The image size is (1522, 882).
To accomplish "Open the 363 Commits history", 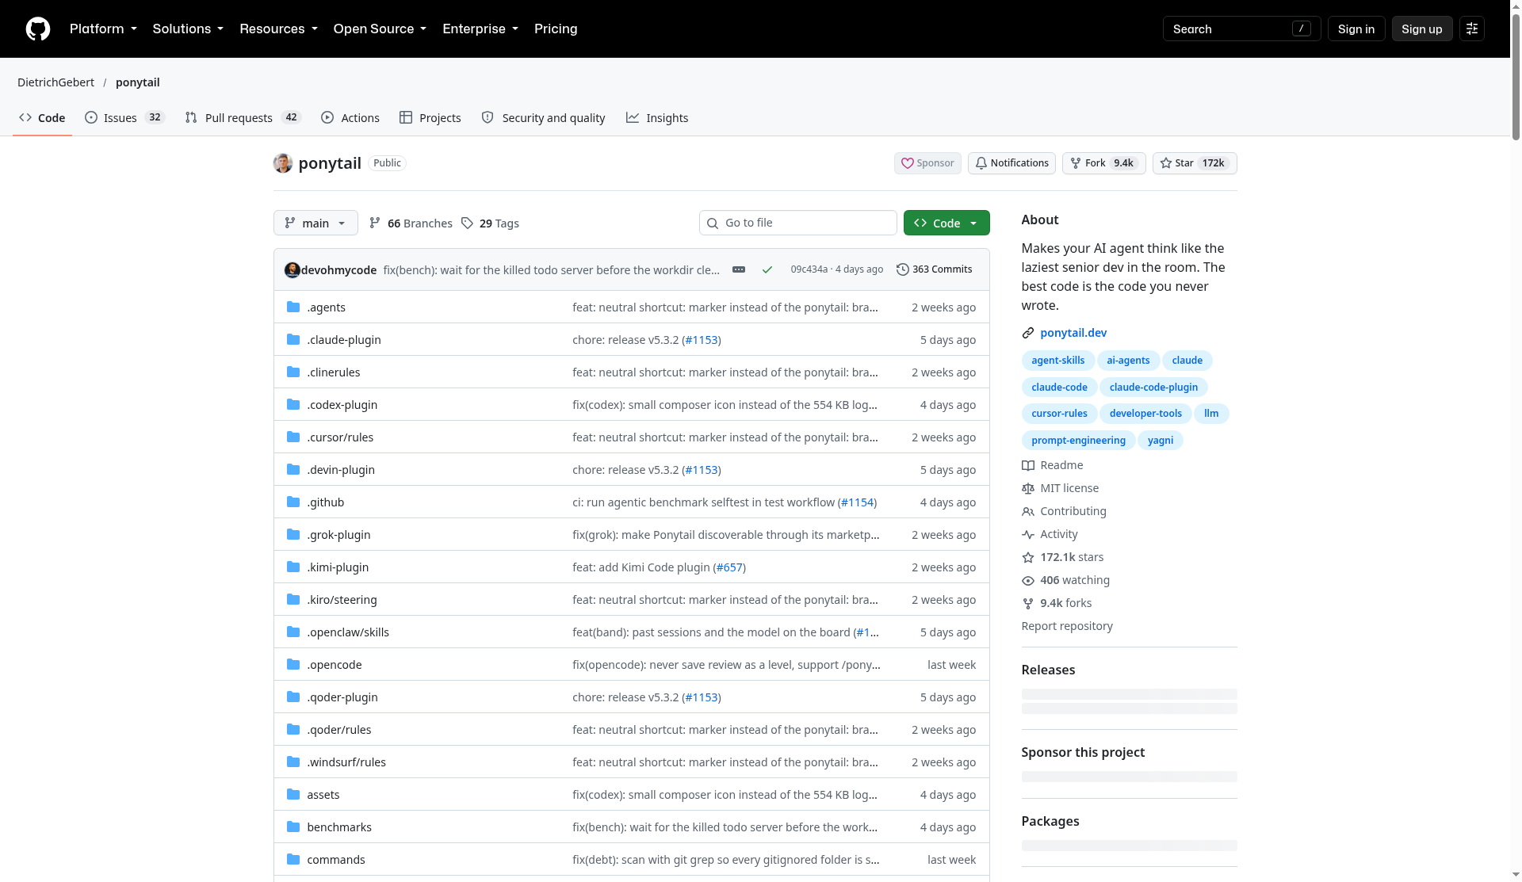I will click(x=934, y=269).
